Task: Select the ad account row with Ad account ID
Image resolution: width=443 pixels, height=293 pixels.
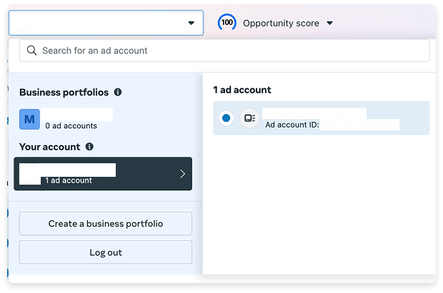Action: pyautogui.click(x=322, y=118)
